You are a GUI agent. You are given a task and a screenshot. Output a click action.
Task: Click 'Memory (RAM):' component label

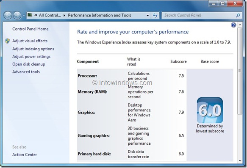(x=92, y=92)
